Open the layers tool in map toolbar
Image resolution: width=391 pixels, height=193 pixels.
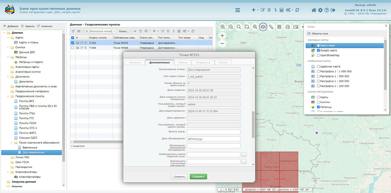(x=263, y=27)
